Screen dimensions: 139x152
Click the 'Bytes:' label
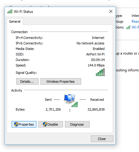(21, 109)
